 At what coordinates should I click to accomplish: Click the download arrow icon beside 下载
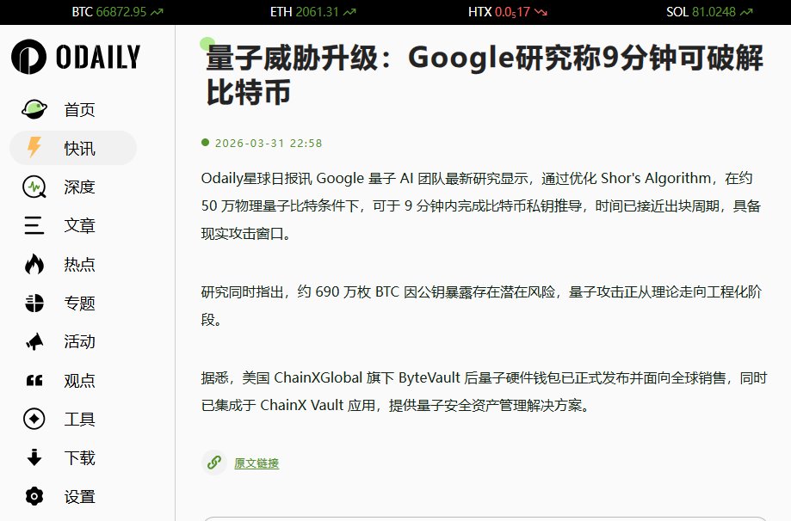(x=34, y=457)
